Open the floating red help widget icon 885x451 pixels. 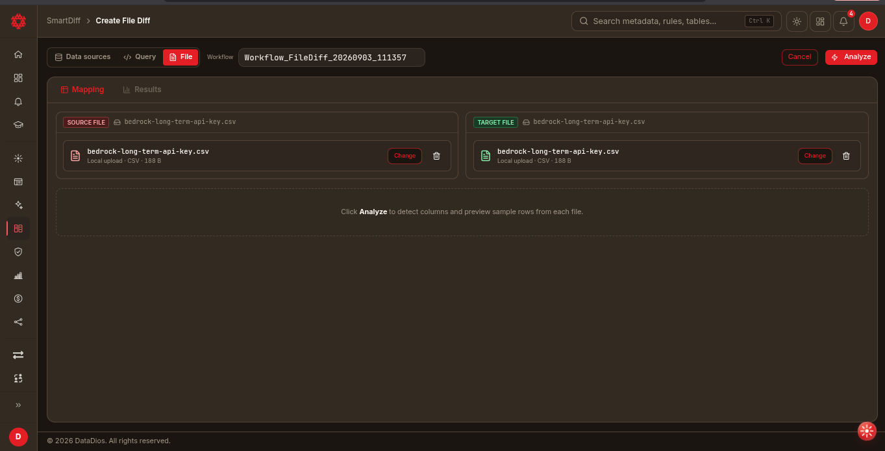coord(867,431)
